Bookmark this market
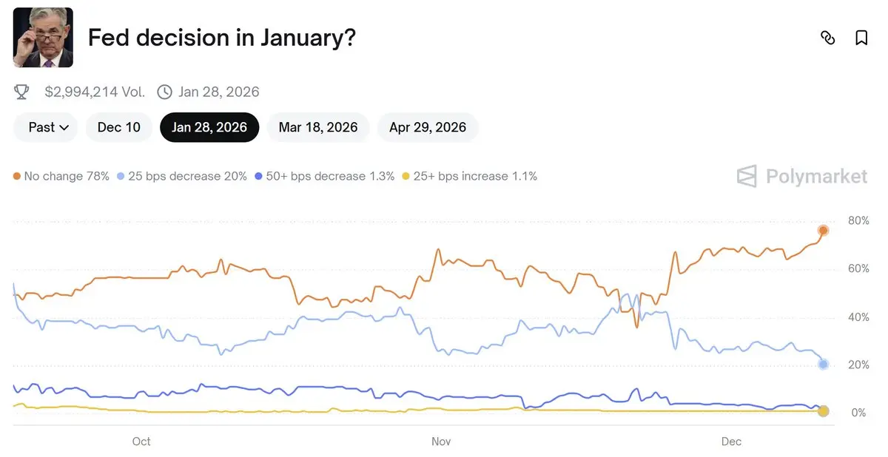888x457 pixels. coord(861,38)
